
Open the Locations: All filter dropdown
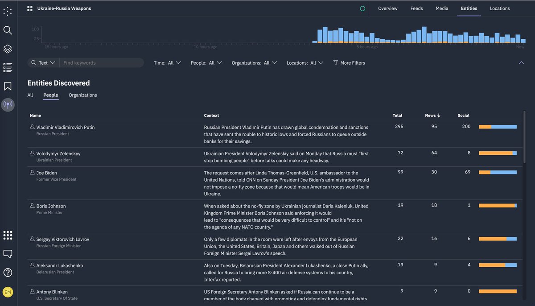305,63
